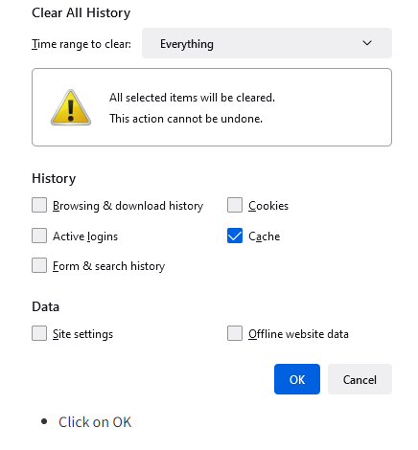The width and height of the screenshot is (418, 450).
Task: Enable Form & search history checkbox
Action: (x=39, y=265)
